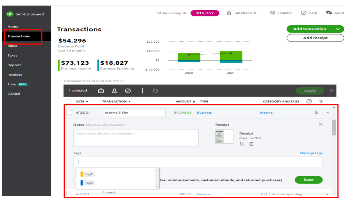Click Personal spending category on Amtrack row
This screenshot has height=200, width=344.
287,194
